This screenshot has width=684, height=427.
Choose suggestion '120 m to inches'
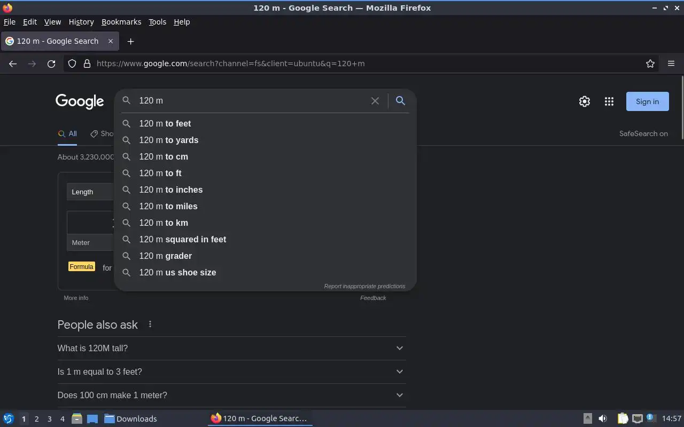(x=265, y=189)
